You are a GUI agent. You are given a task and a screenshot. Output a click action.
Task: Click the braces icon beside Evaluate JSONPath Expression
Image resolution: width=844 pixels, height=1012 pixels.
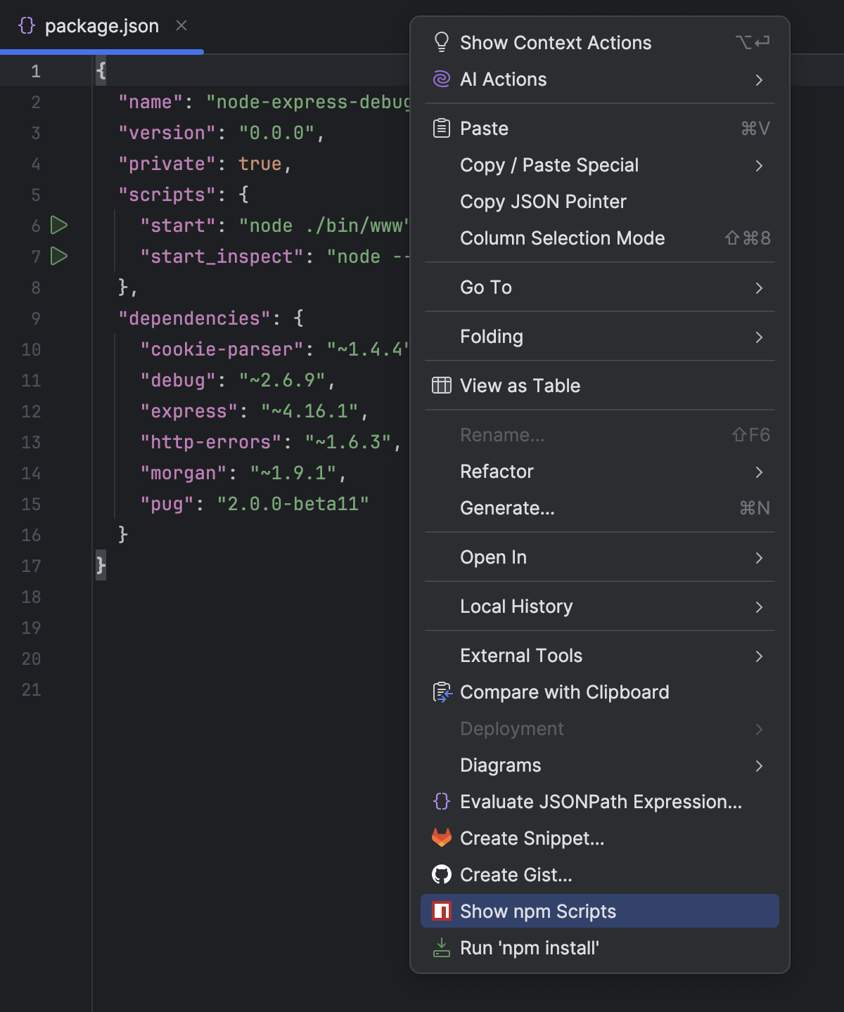pos(441,801)
